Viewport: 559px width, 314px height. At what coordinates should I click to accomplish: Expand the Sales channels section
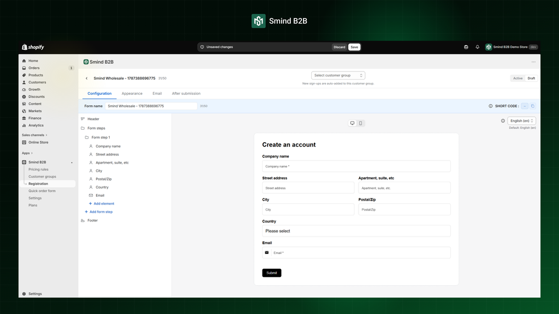[x=34, y=135]
